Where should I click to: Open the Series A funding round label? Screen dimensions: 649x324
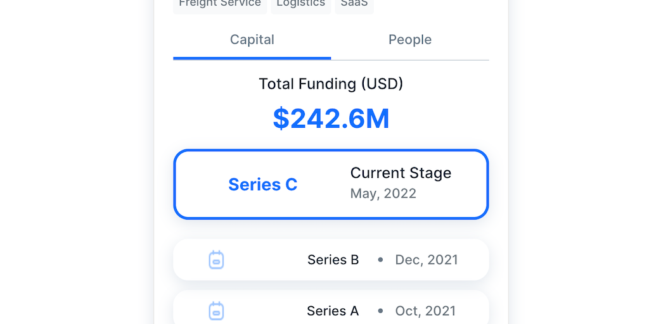(333, 311)
